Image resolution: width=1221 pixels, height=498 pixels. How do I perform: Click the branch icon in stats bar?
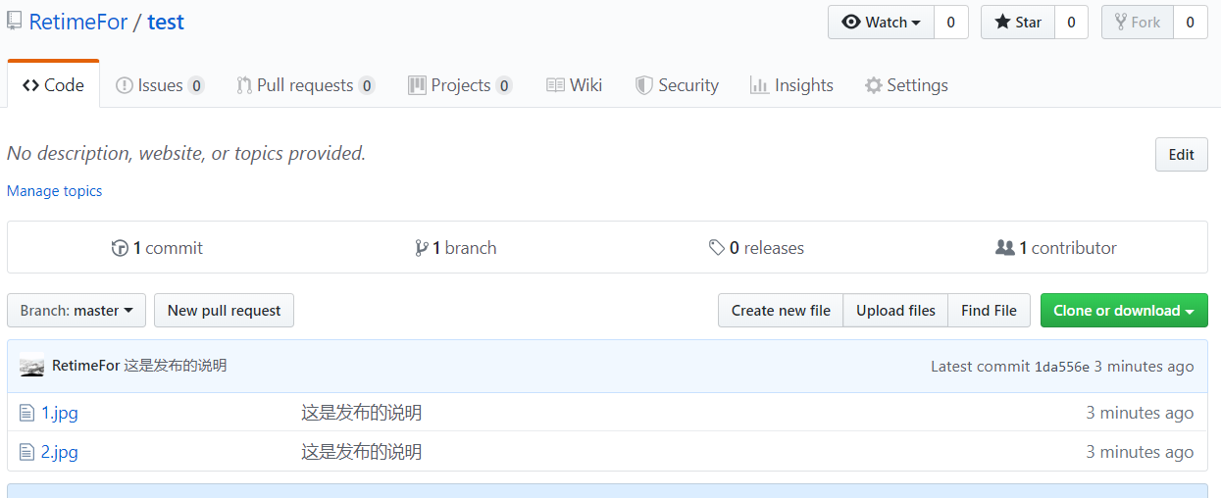422,248
